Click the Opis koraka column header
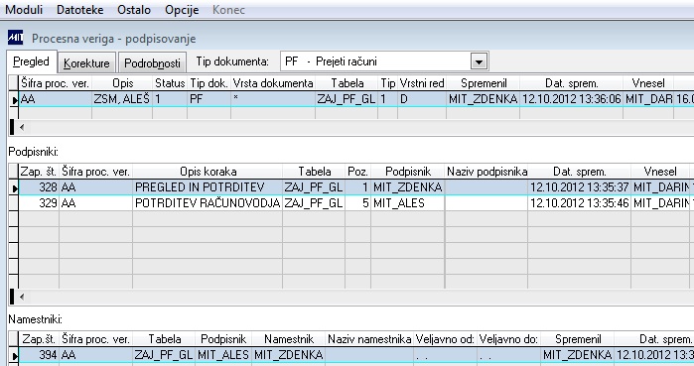This screenshot has height=366, width=694. click(208, 172)
